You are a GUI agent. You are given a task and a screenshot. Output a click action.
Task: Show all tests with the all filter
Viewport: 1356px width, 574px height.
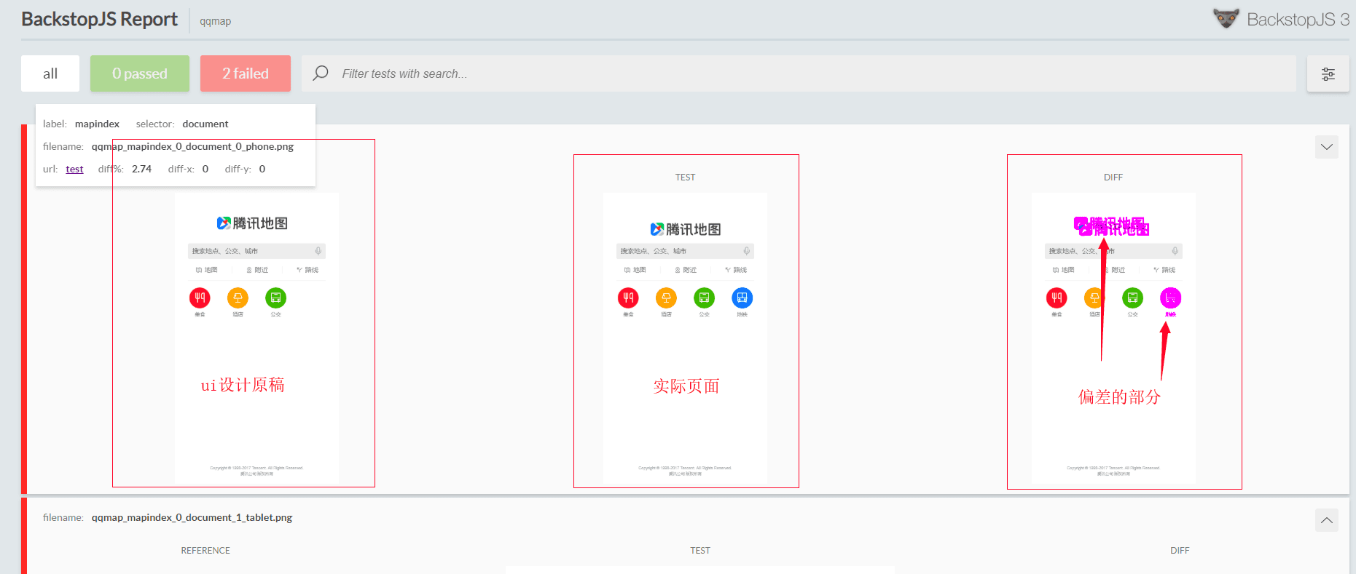[50, 73]
